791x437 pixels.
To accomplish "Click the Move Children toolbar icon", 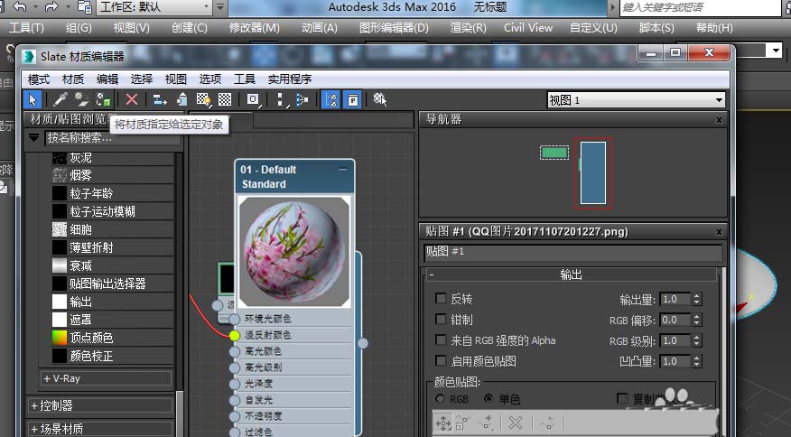I will point(160,100).
